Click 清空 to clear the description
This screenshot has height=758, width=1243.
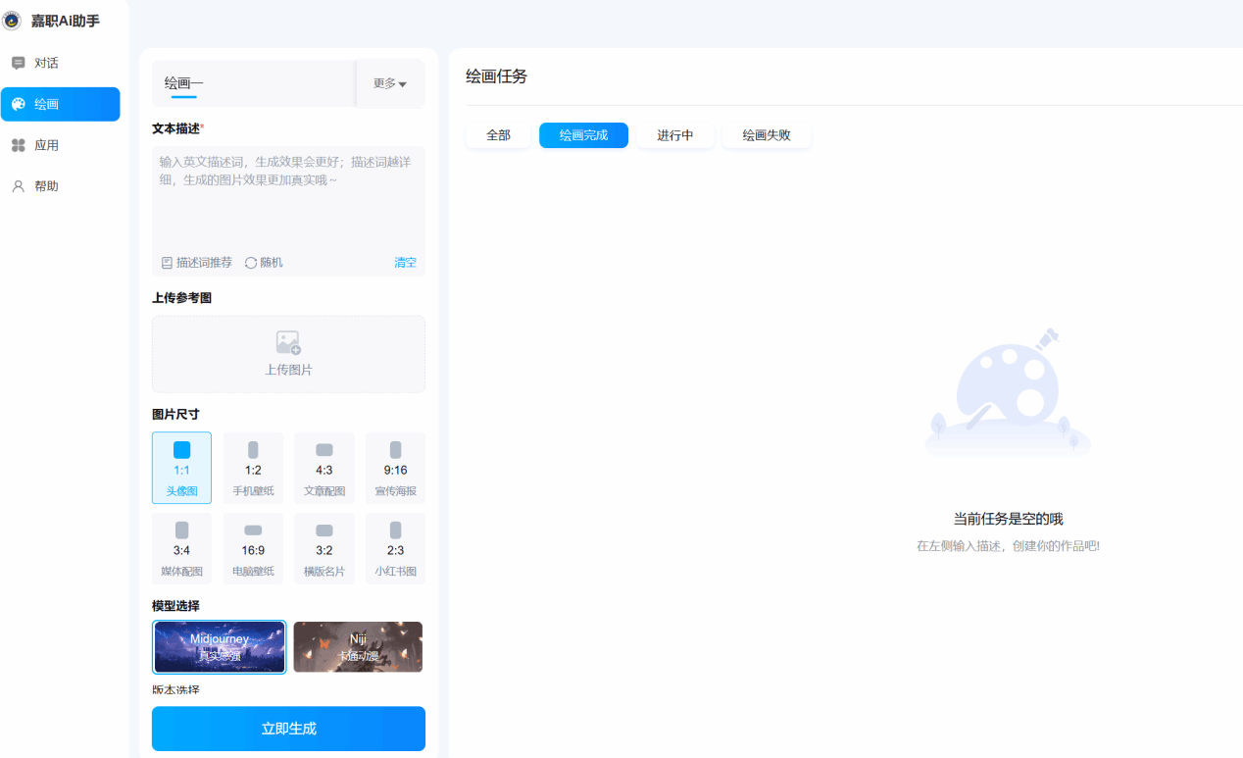(405, 263)
